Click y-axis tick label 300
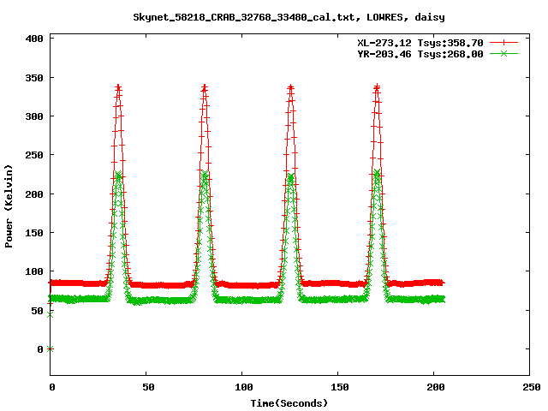The width and height of the screenshot is (548, 411). click(x=34, y=116)
